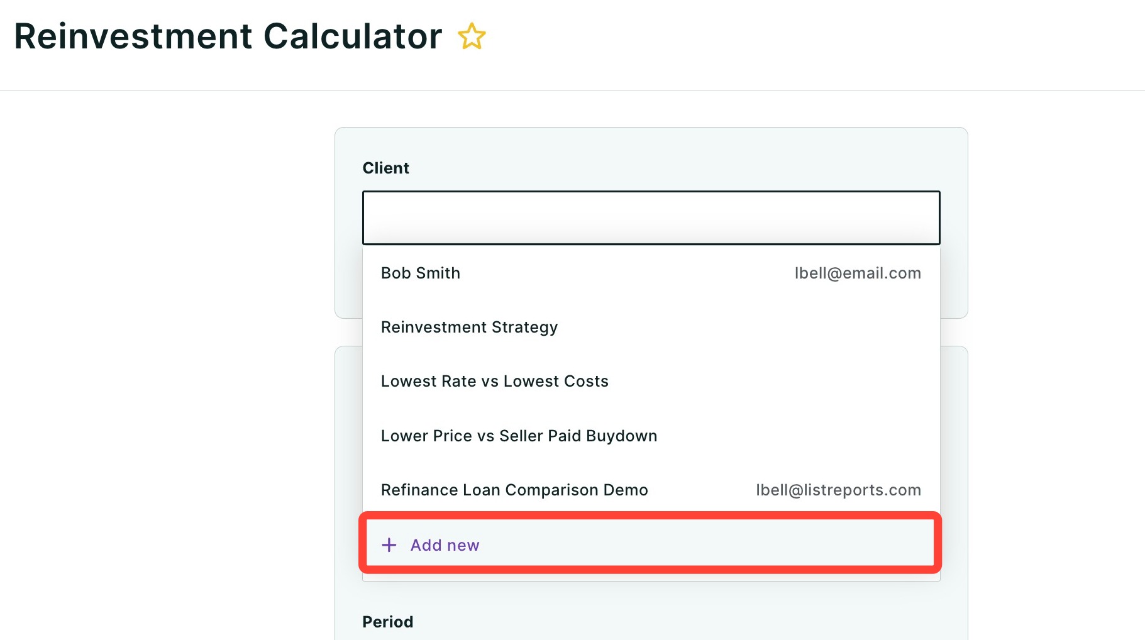The image size is (1145, 640).
Task: Click the lbell@email.com address text
Action: [858, 273]
